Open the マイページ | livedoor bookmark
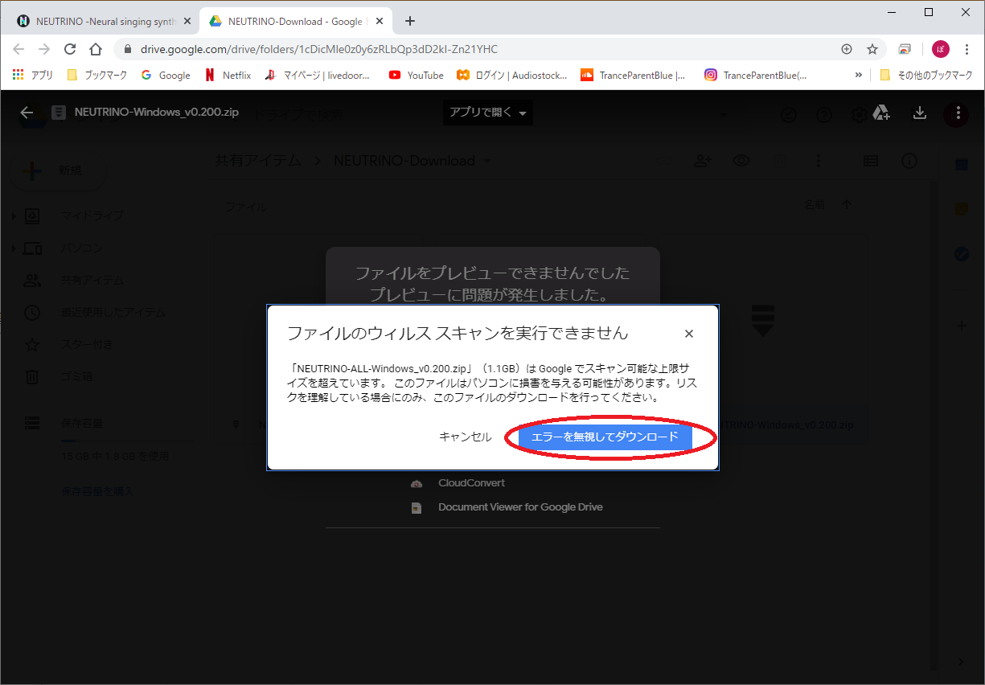 (318, 75)
